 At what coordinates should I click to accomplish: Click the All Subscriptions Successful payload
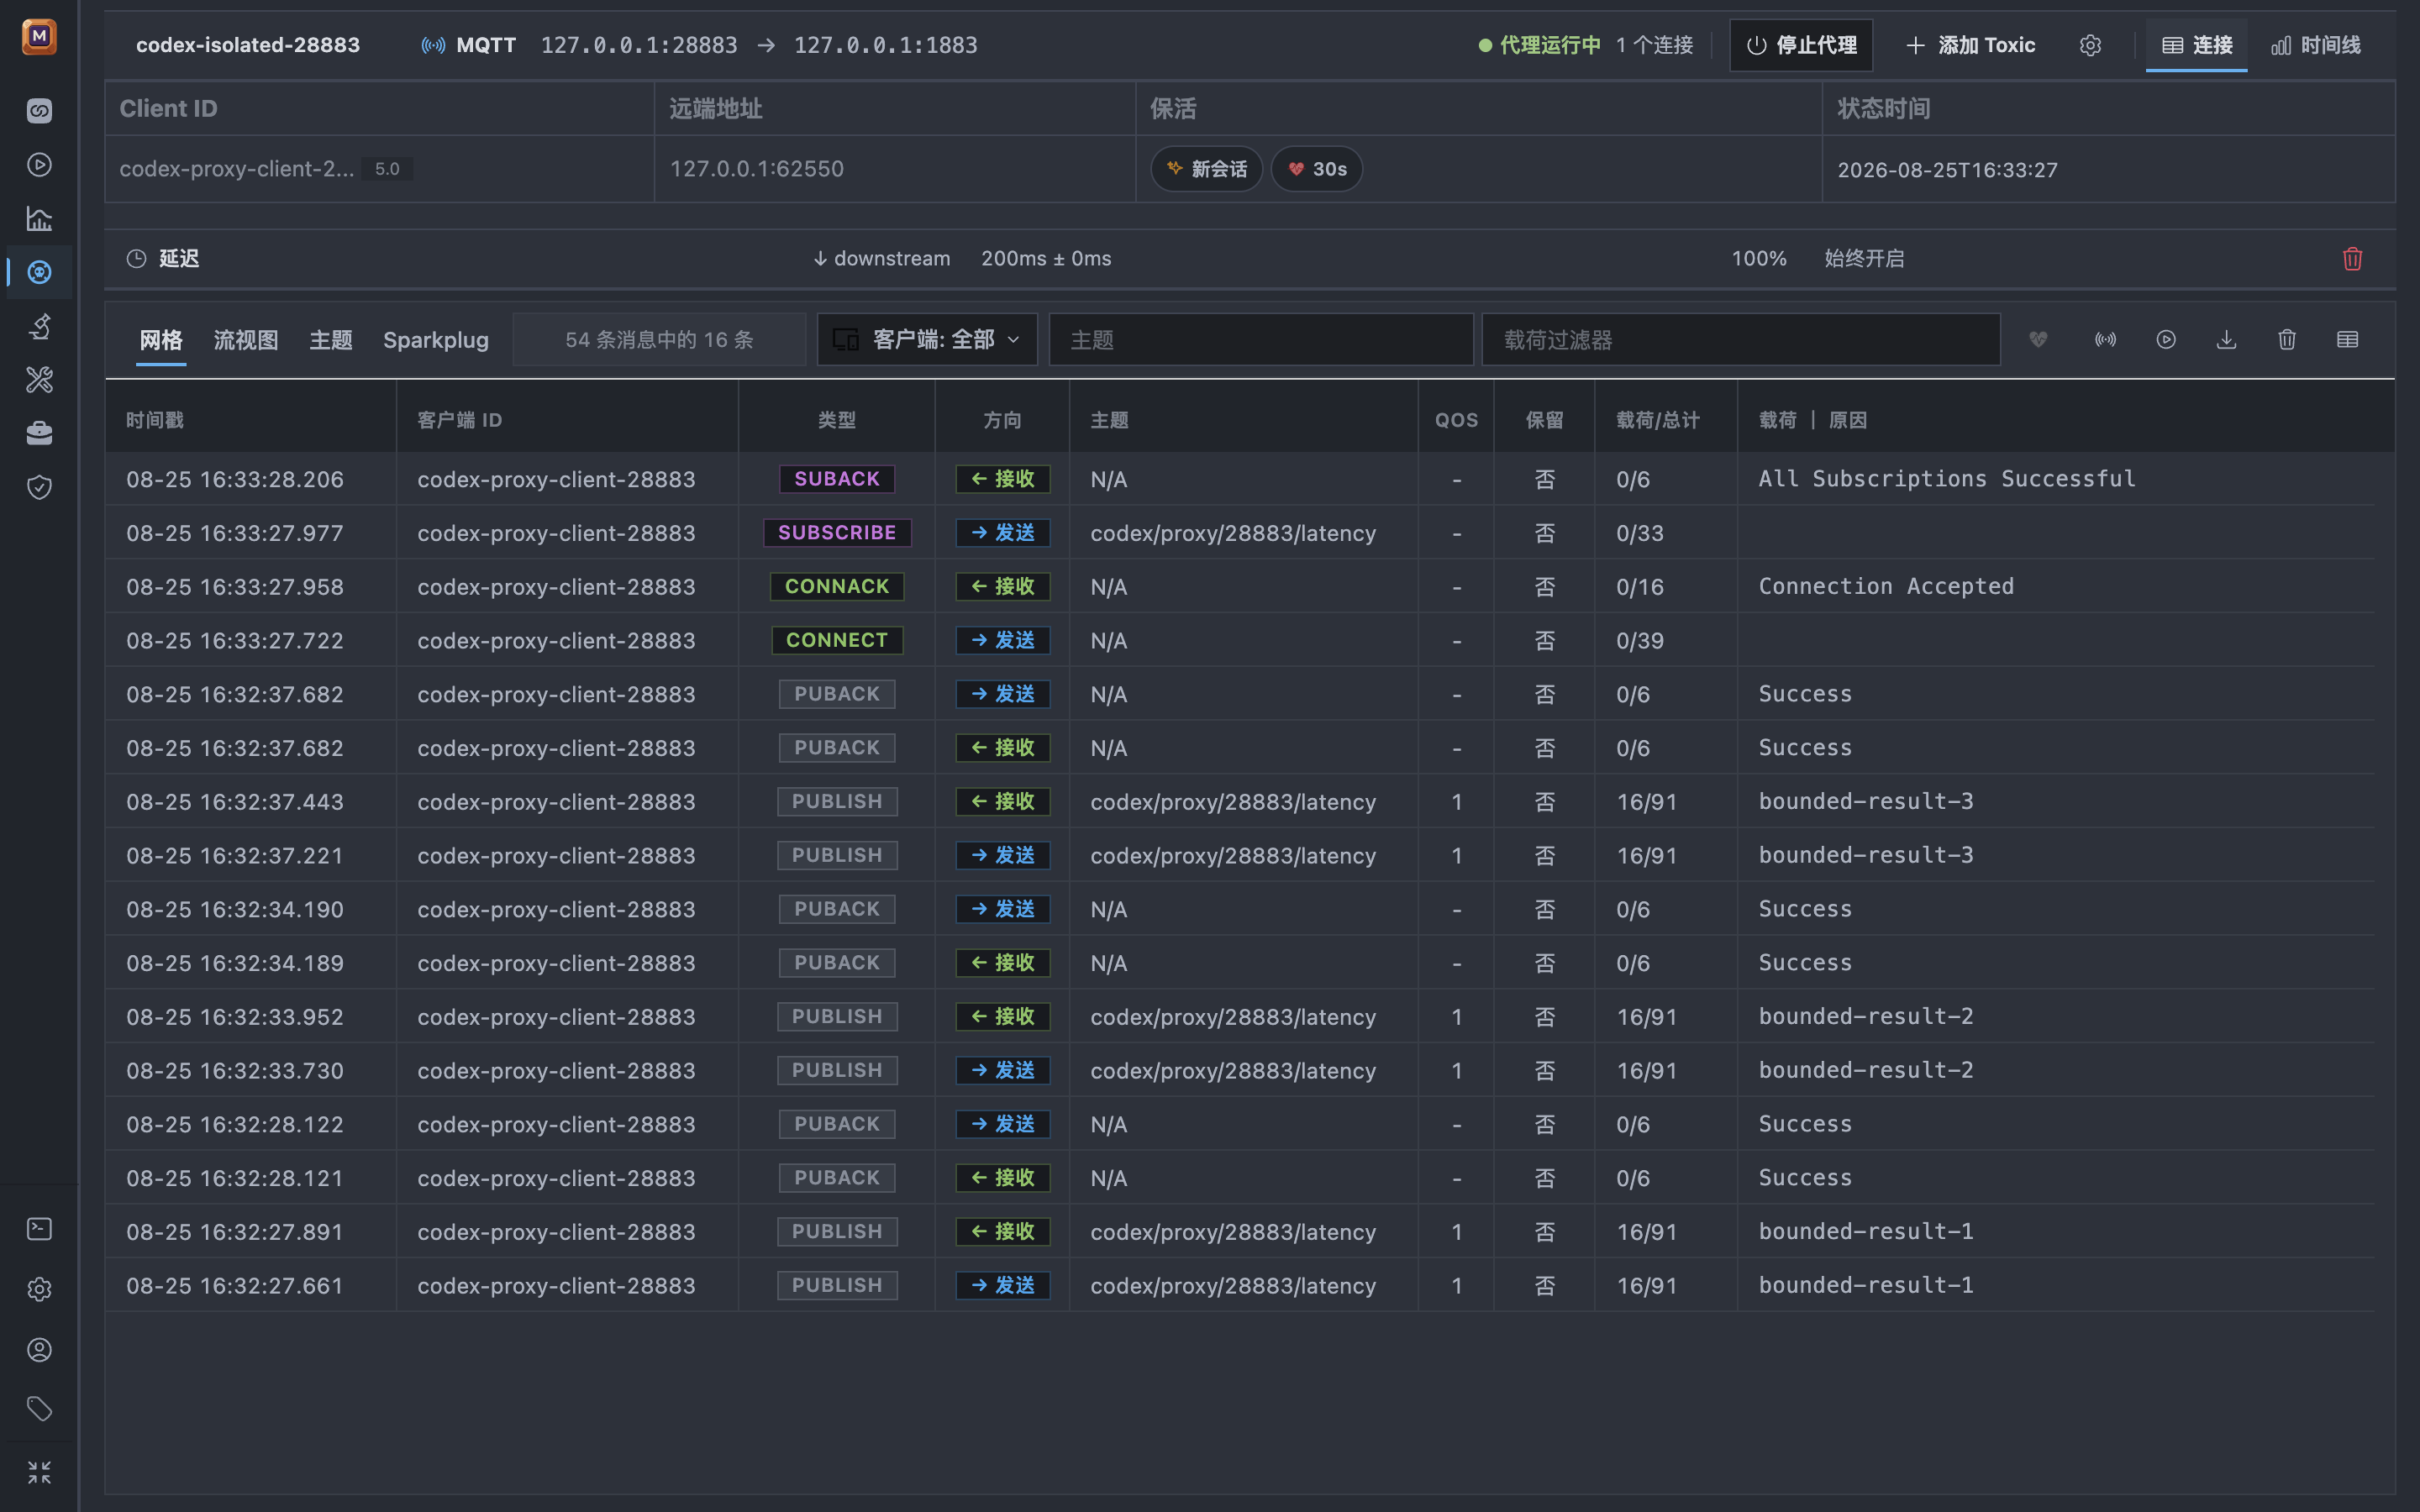[1947, 479]
